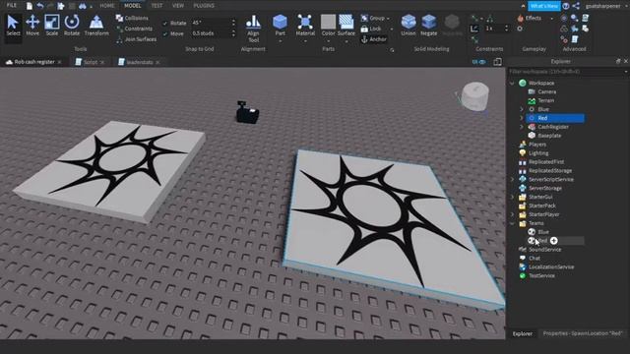Apply the Union solid modeling operation
The height and width of the screenshot is (354, 630).
pos(409,26)
